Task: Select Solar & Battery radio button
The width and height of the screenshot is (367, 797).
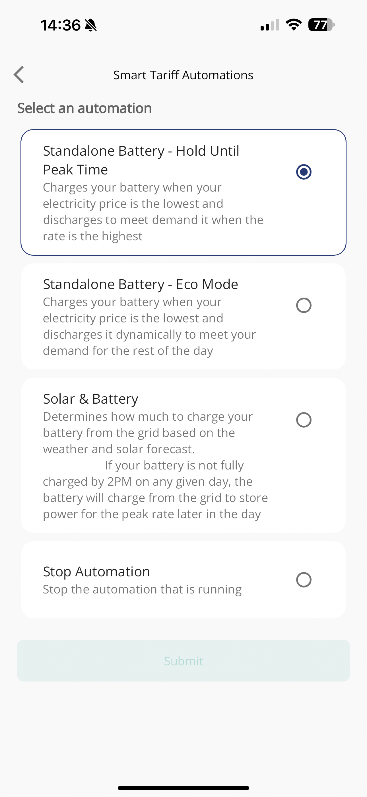Action: 304,420
